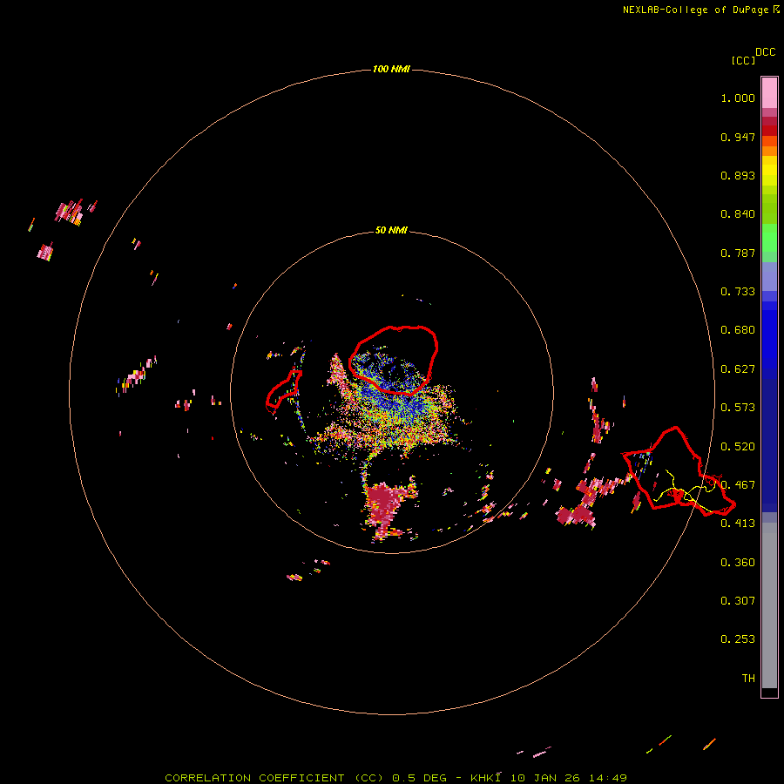The height and width of the screenshot is (784, 784).
Task: Click the 0.5 DEG elevation text
Action: 419,778
